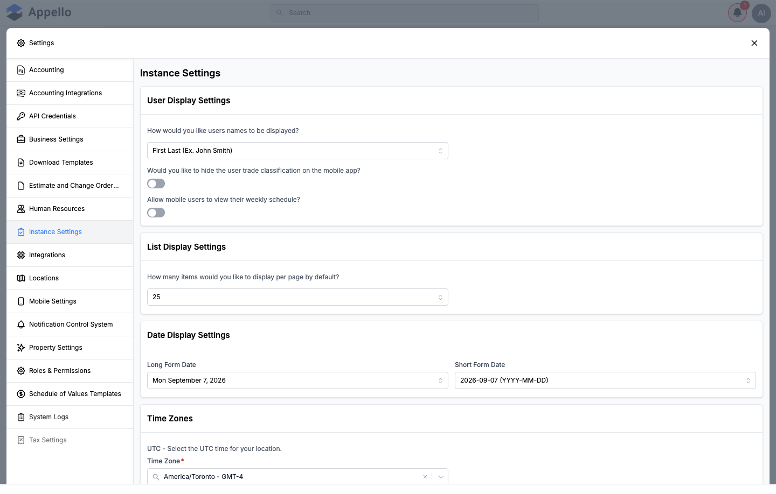Viewport: 776px width, 494px height.
Task: Click the Schedule of Values dollar icon
Action: [x=21, y=394]
